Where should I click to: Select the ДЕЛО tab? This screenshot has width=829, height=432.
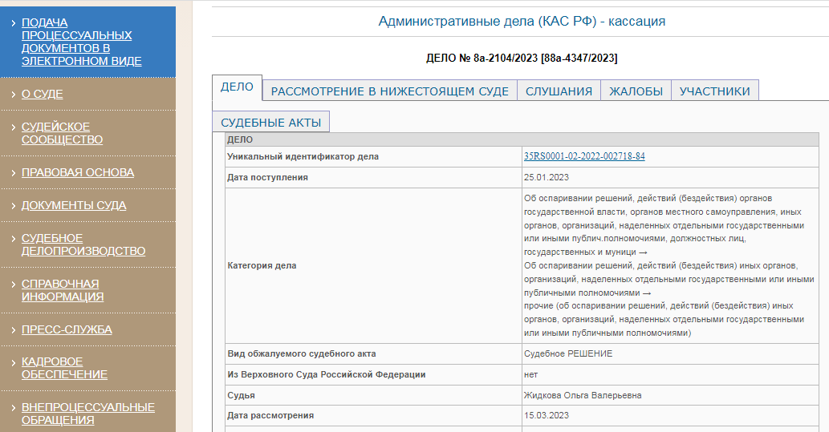pos(237,87)
